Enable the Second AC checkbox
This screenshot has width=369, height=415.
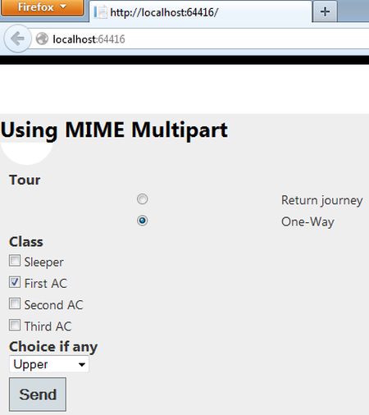pos(15,303)
